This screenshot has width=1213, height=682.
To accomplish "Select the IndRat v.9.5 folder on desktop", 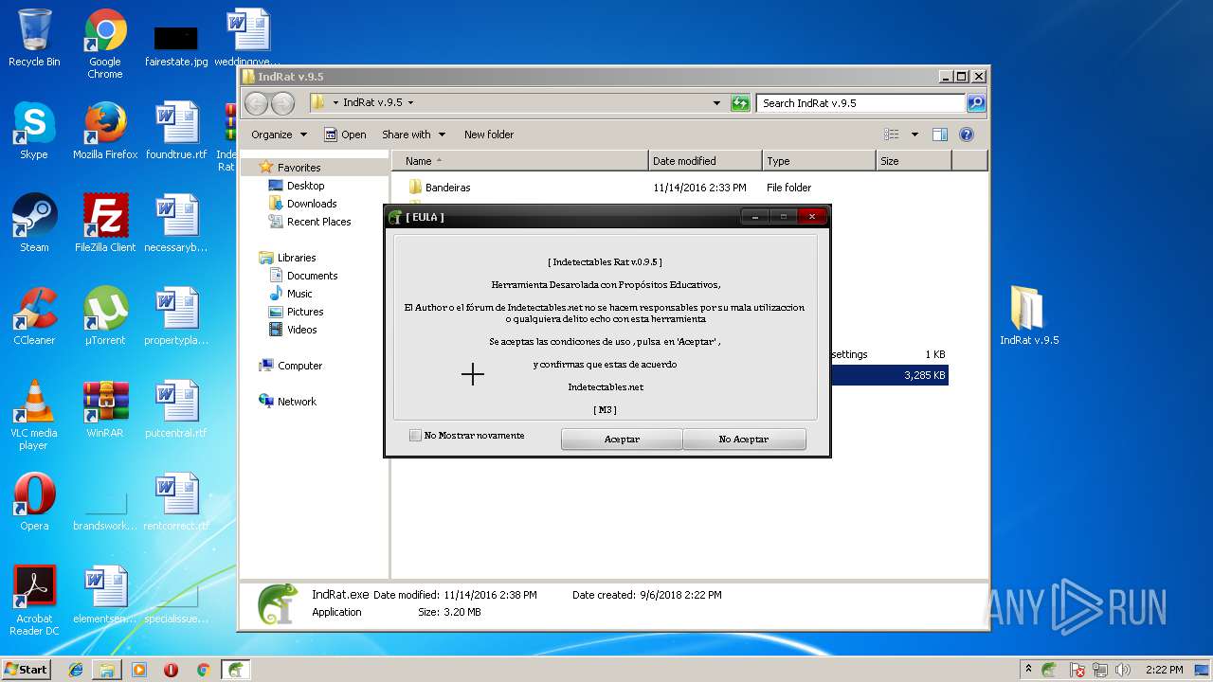I will (x=1029, y=316).
